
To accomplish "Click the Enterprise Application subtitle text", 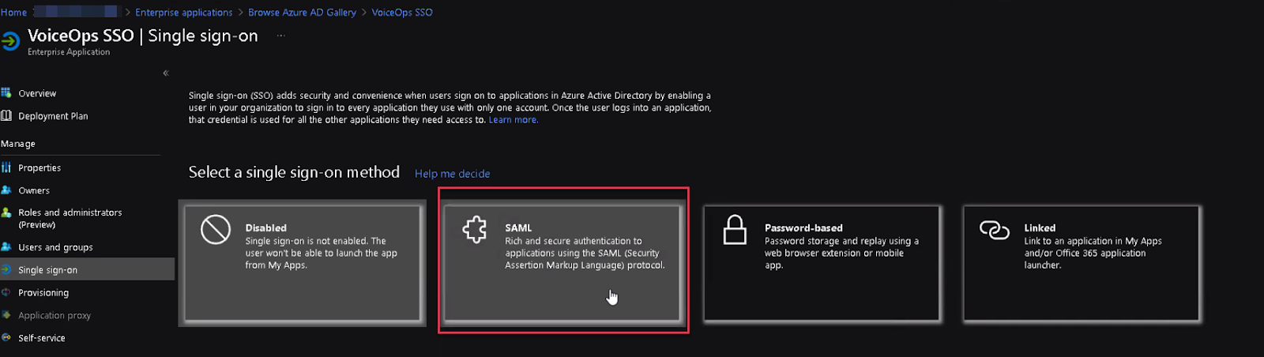I will 69,52.
